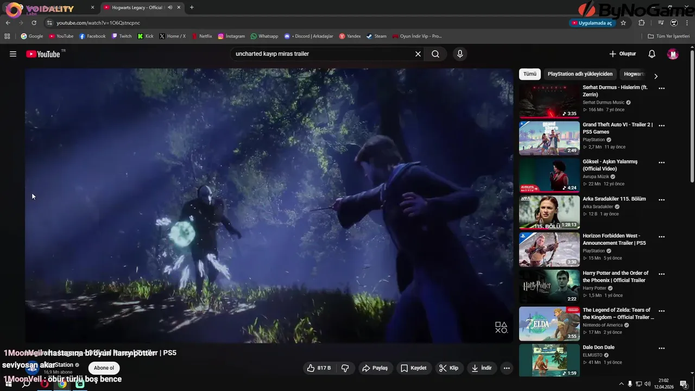Select the Tümü chip
Screen dimensions: 695x391
click(x=529, y=74)
